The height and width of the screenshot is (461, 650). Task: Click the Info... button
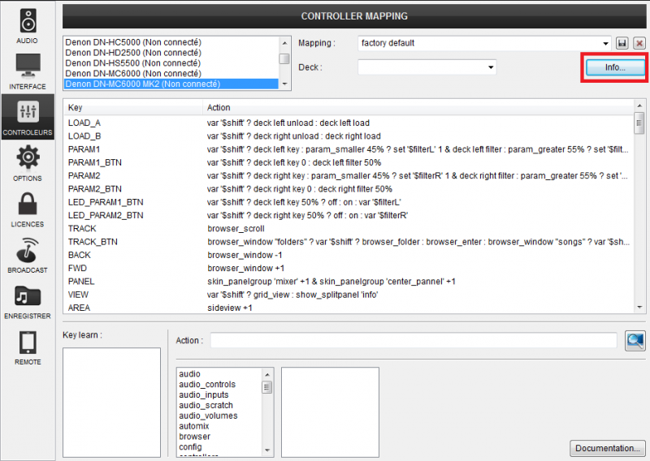615,67
